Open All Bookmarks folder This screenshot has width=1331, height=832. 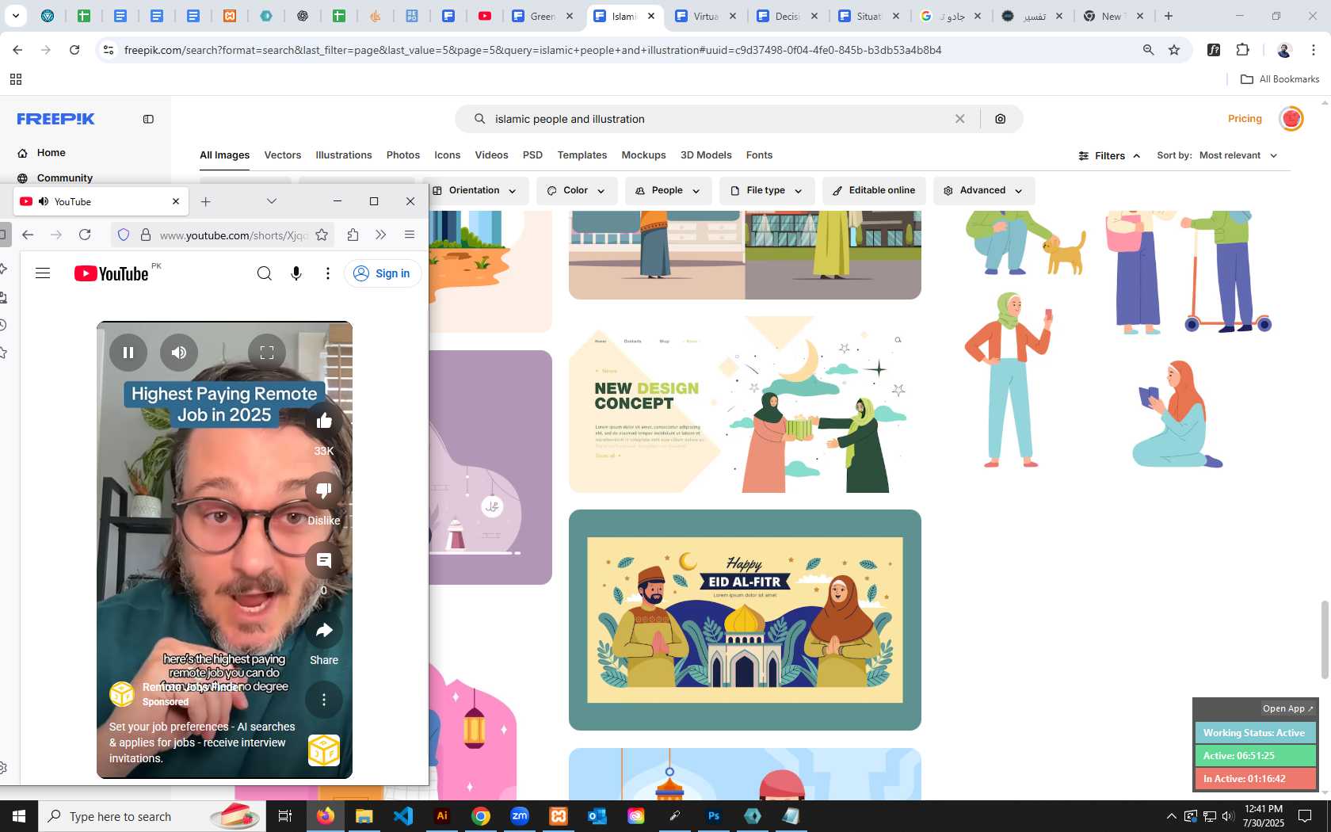pyautogui.click(x=1280, y=79)
